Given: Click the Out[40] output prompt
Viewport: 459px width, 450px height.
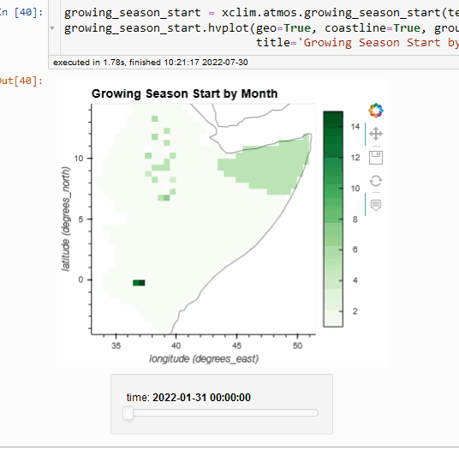Looking at the screenshot, I should pyautogui.click(x=21, y=81).
